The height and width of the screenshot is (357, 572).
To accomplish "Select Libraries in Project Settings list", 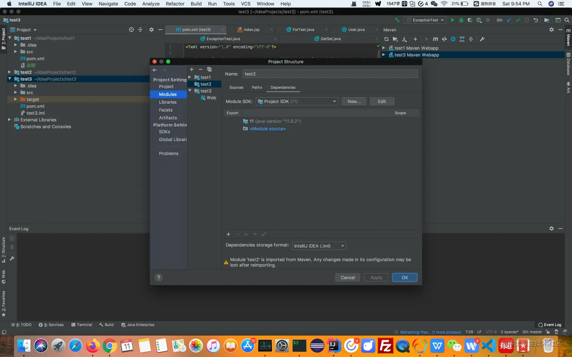I will pyautogui.click(x=168, y=102).
